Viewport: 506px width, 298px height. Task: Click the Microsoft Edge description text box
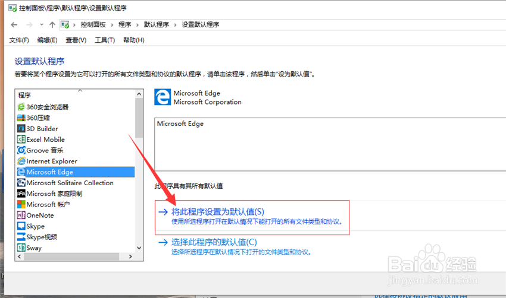tap(330, 144)
